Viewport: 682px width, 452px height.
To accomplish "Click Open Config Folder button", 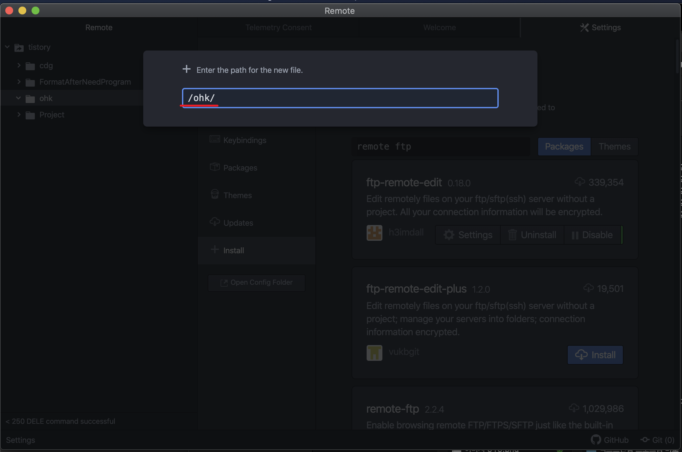I will click(x=257, y=282).
